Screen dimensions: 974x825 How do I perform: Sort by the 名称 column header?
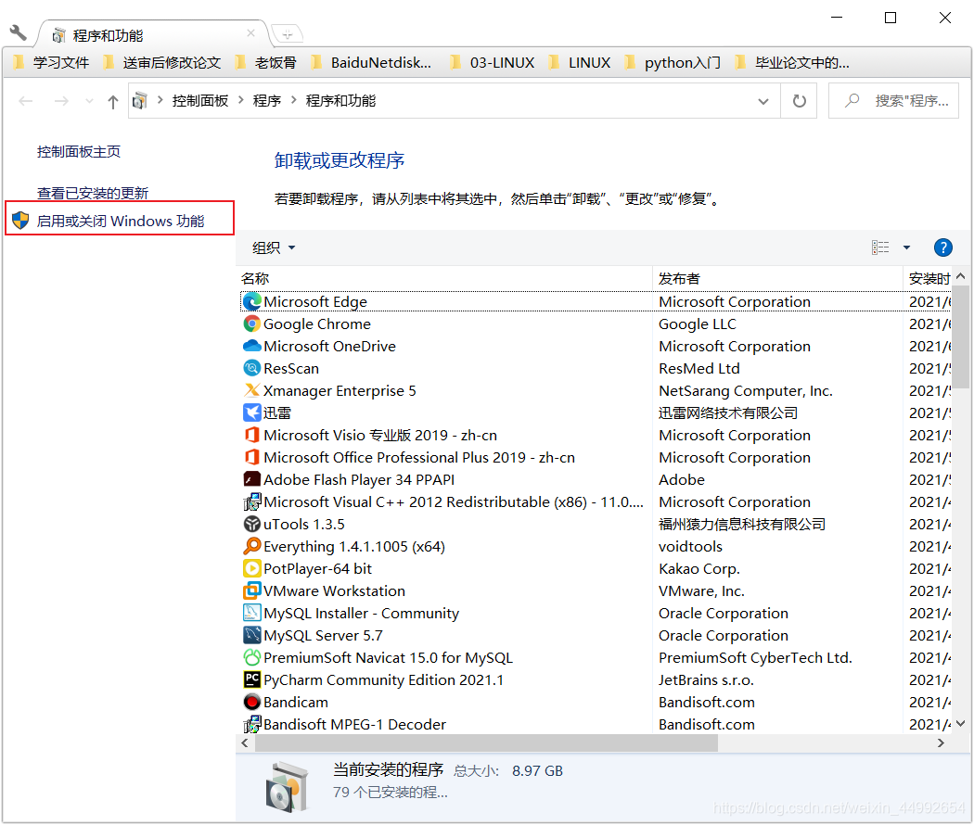coord(444,278)
